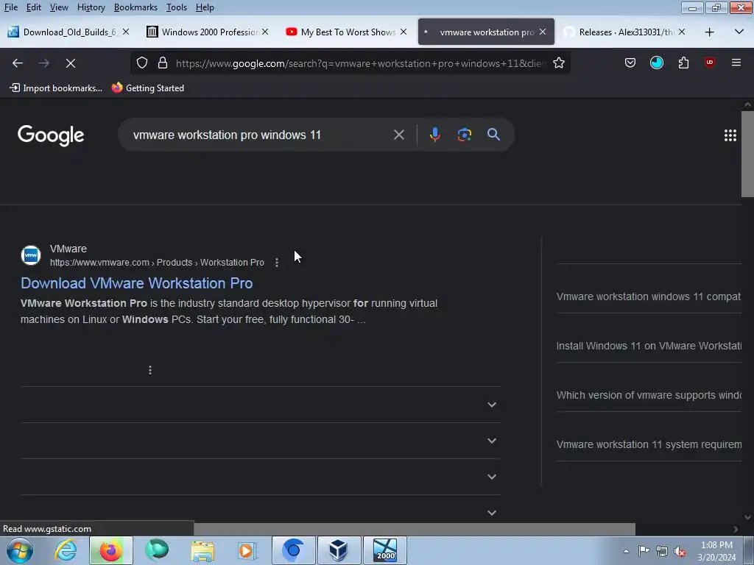Focus the Google search input field

(260, 135)
